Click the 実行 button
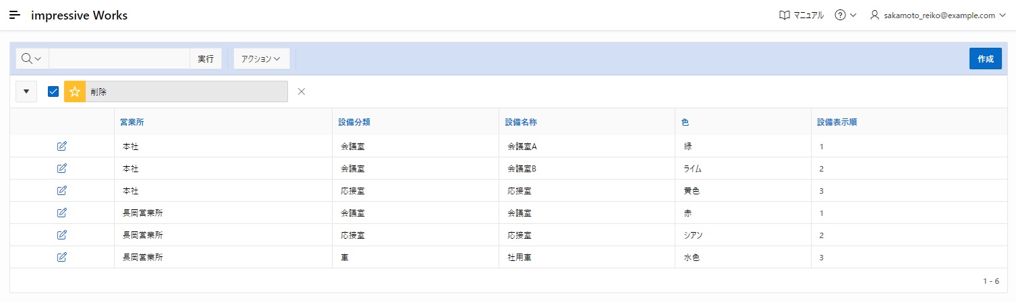The image size is (1016, 302). point(206,59)
